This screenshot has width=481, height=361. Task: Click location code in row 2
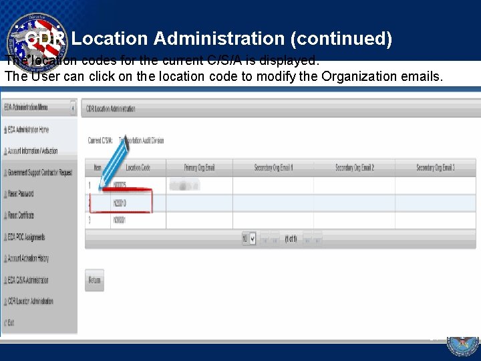point(120,203)
